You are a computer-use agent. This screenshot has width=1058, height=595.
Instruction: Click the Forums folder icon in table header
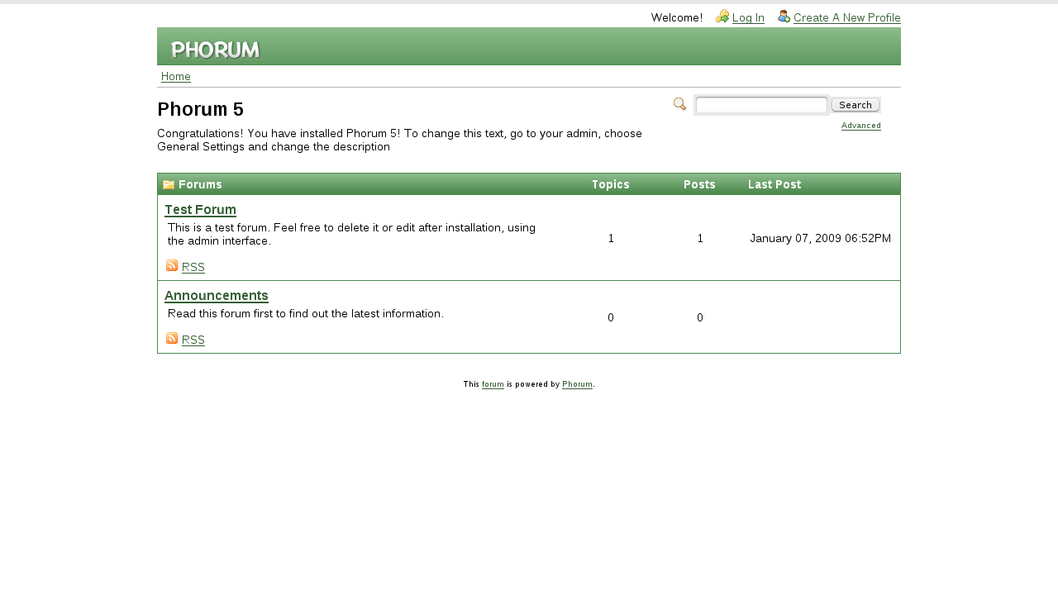click(x=169, y=185)
